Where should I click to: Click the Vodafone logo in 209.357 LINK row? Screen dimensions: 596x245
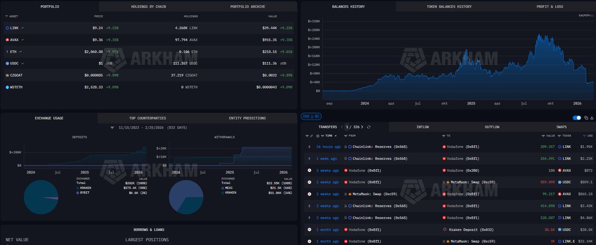click(444, 147)
